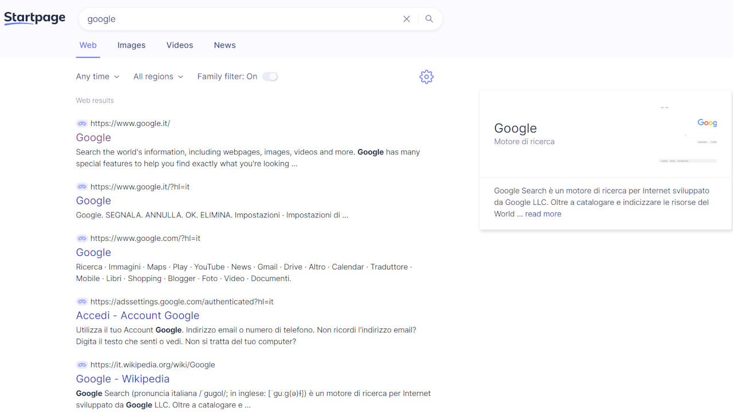Image resolution: width=733 pixels, height=412 pixels.
Task: Click the magnifying glass search icon
Action: coord(429,19)
